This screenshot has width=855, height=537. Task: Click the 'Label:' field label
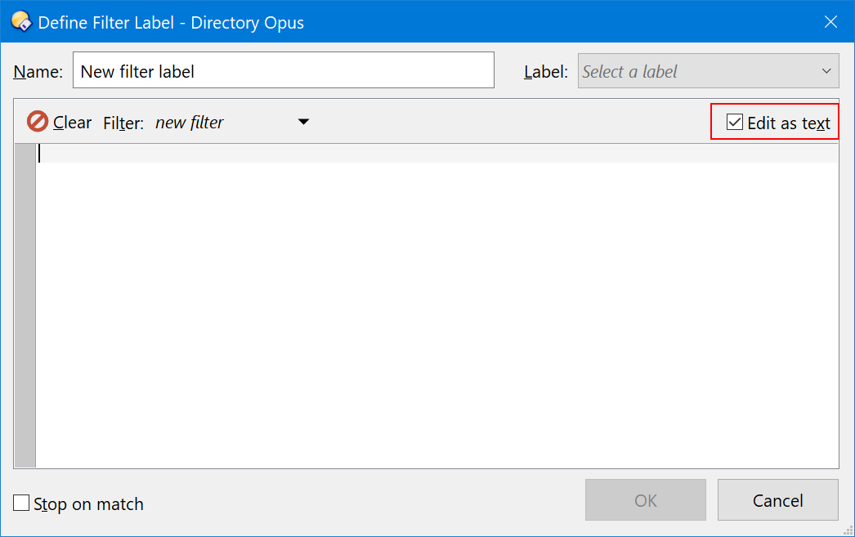click(x=545, y=72)
